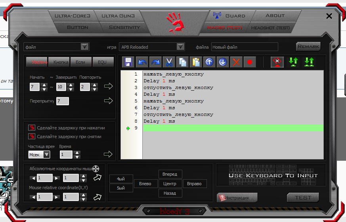Image resolution: width=346 pixels, height=222 pixels.
Task: Toggle 'Сделайте задержку при снятии' checkbox
Action: (x=32, y=137)
